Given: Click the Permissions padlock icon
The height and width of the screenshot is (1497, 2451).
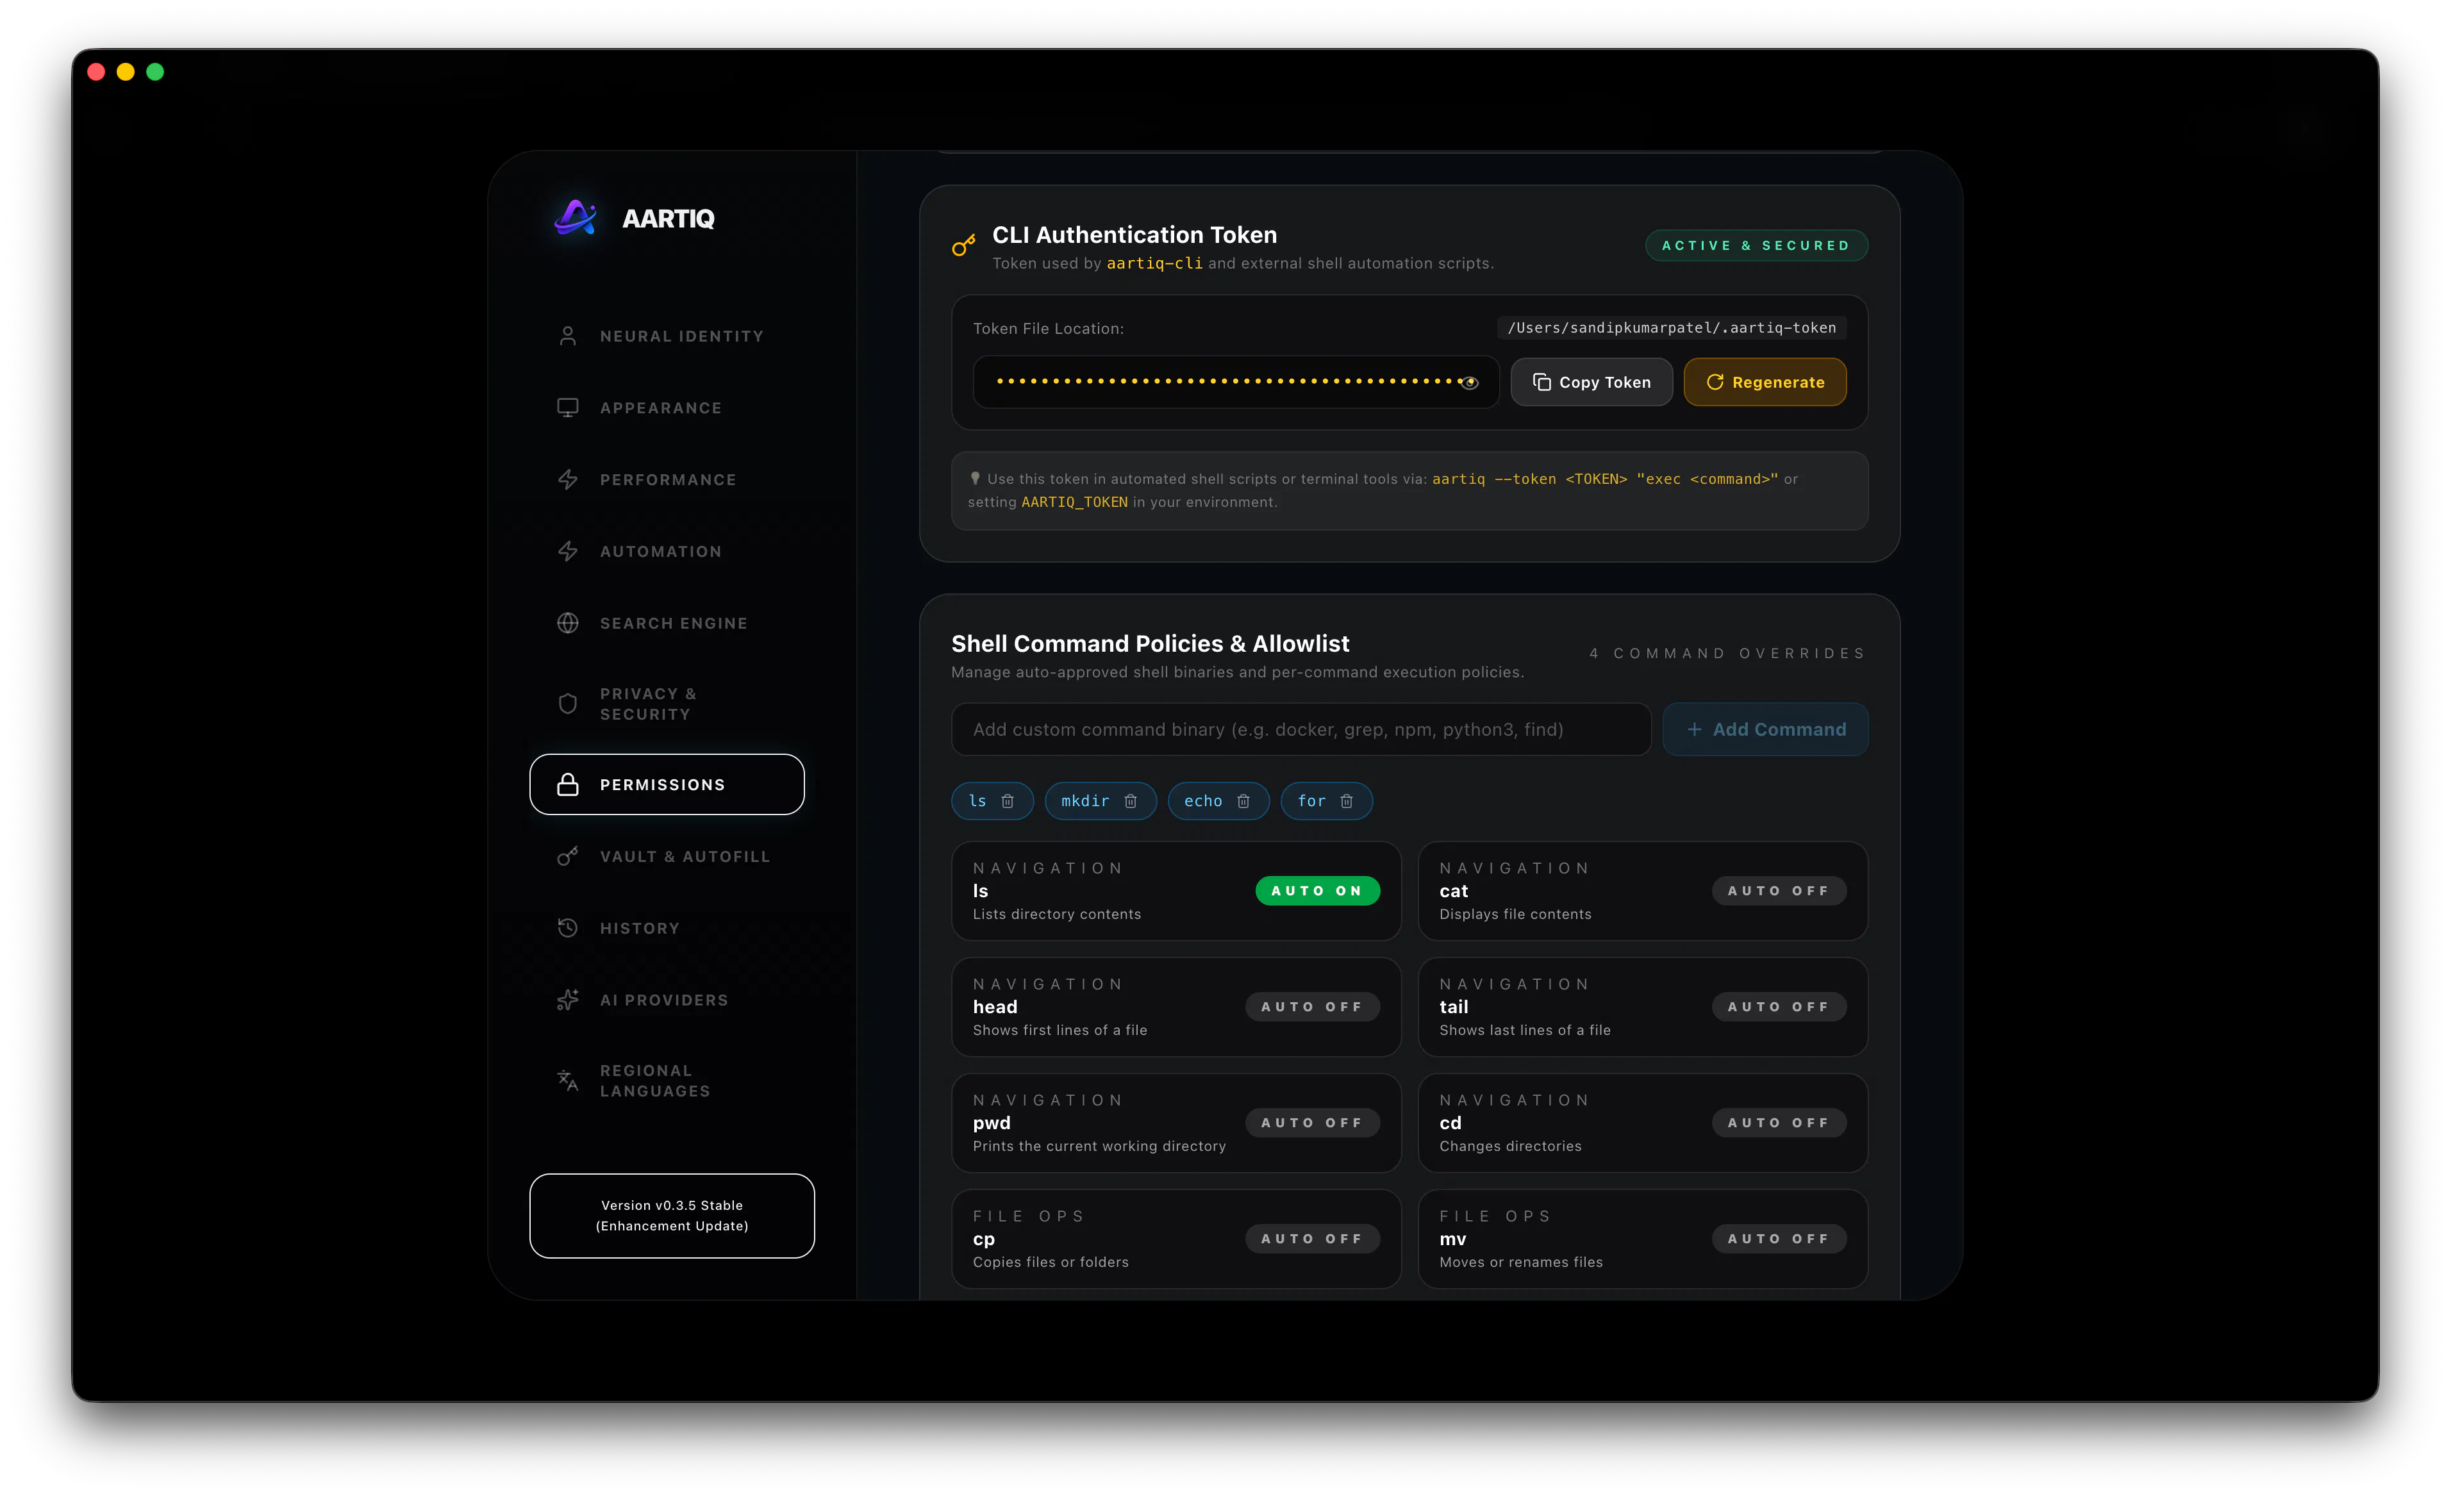Looking at the screenshot, I should [x=567, y=785].
